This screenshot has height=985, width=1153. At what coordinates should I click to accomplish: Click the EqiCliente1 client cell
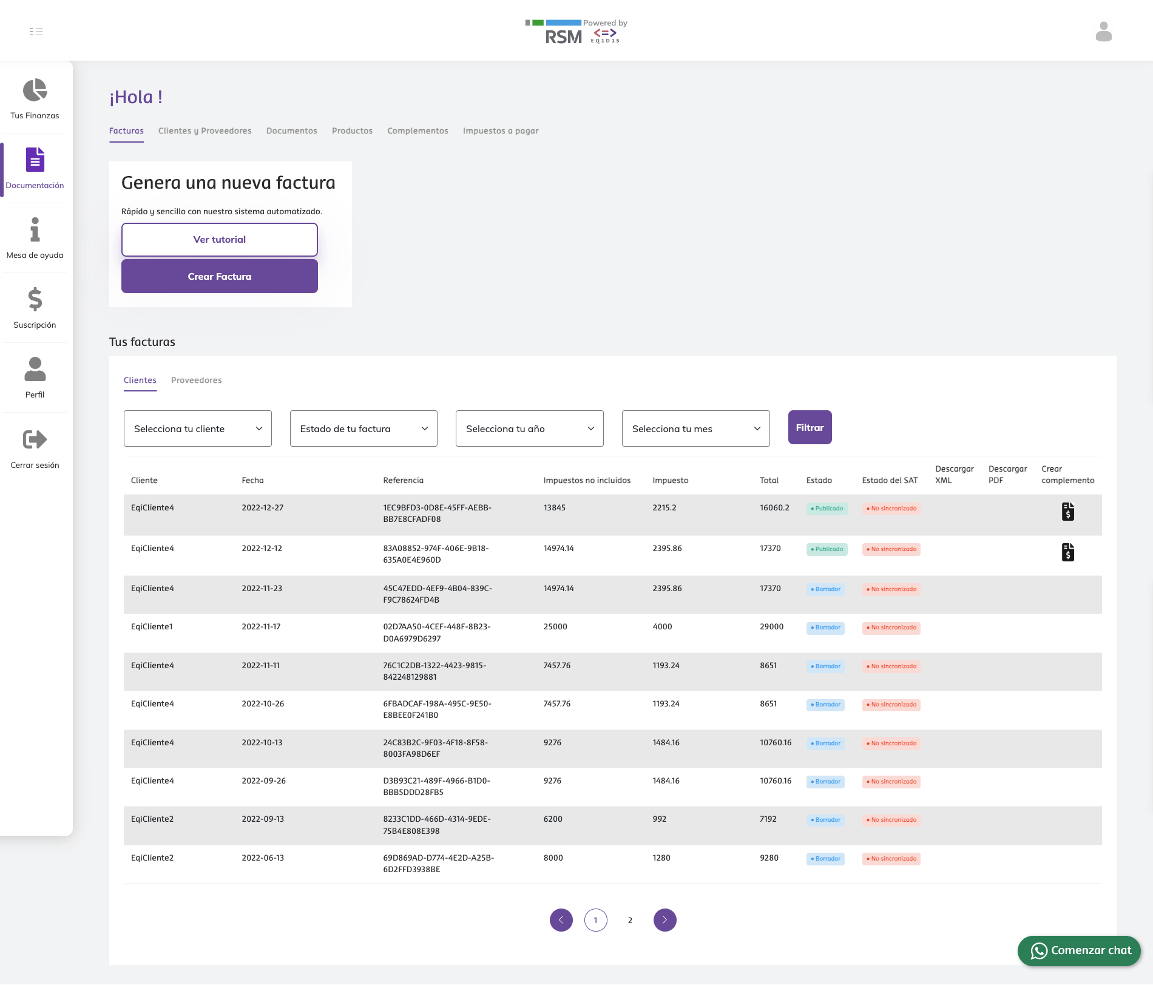[x=152, y=627]
